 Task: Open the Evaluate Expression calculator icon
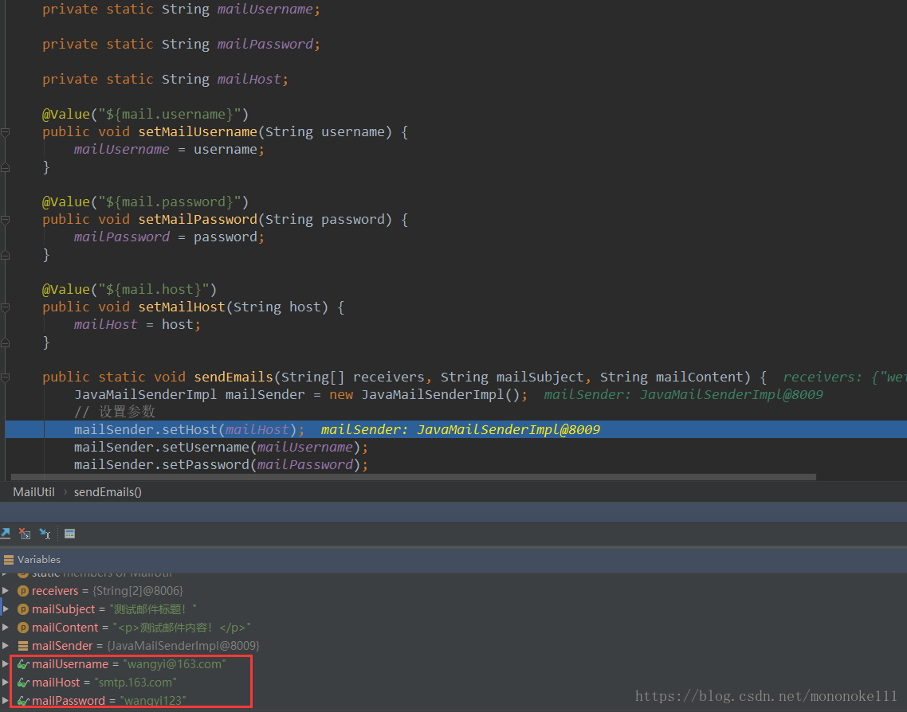70,534
